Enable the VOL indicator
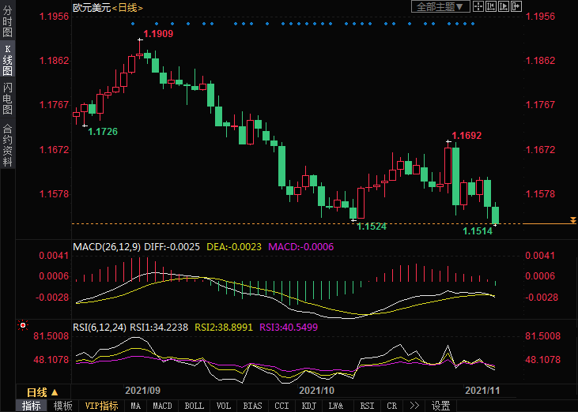This screenshot has width=578, height=412. click(x=224, y=406)
